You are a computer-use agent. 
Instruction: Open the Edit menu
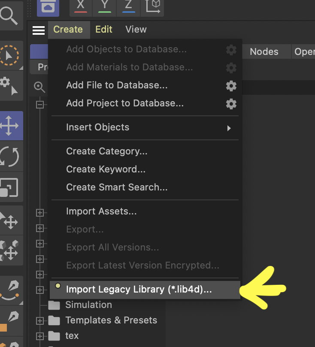coord(104,30)
